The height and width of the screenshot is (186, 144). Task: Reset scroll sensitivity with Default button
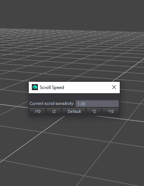tap(74, 111)
